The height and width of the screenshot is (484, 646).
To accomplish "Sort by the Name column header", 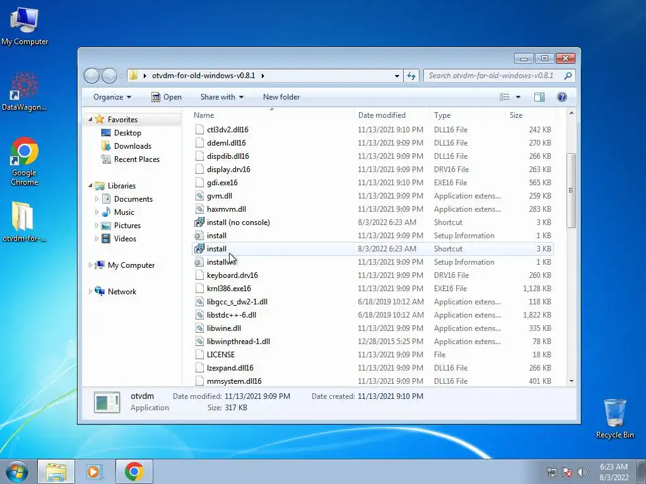I will pyautogui.click(x=272, y=115).
